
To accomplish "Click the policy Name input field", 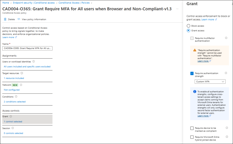I will (27, 48).
